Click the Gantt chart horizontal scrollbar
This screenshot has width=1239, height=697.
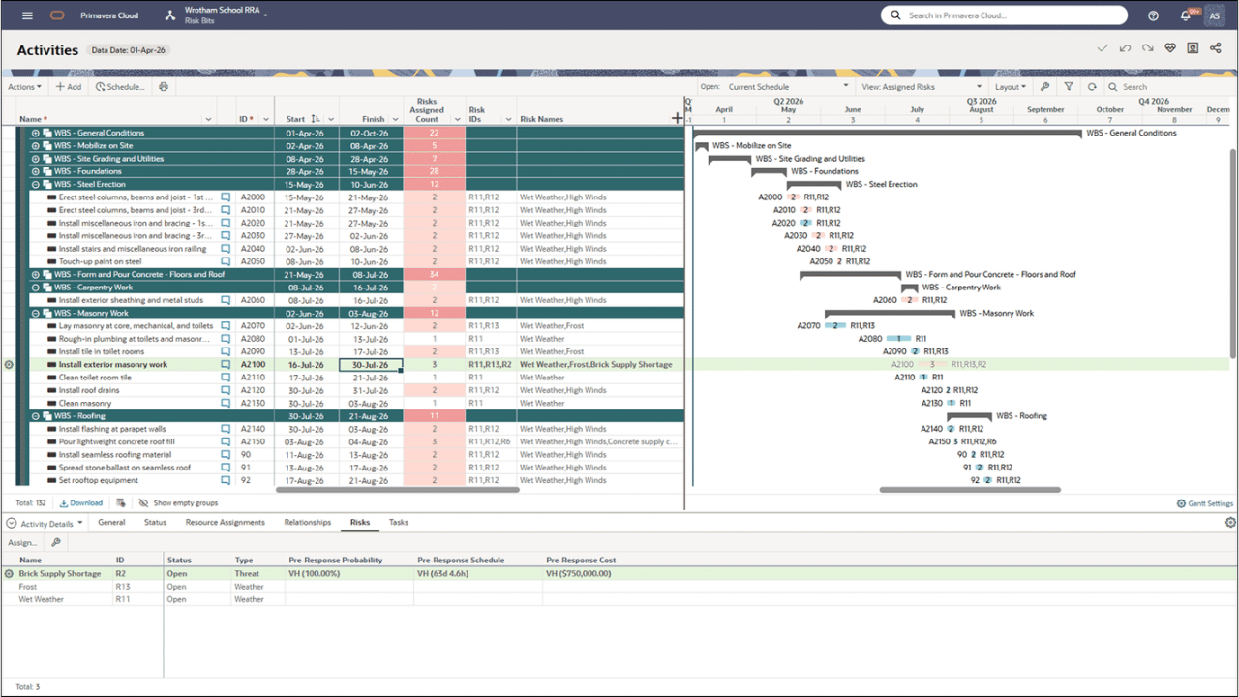970,490
